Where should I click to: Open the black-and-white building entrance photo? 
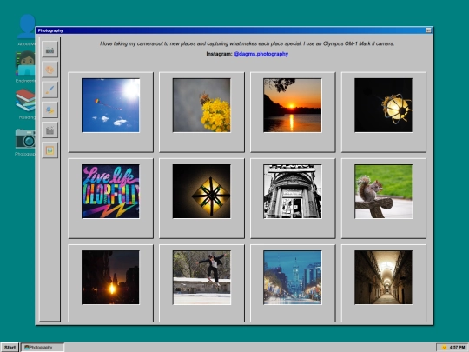pos(292,191)
